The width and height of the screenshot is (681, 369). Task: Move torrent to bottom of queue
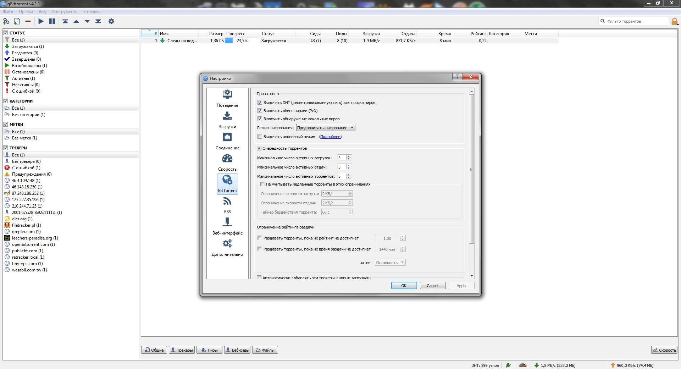[98, 21]
